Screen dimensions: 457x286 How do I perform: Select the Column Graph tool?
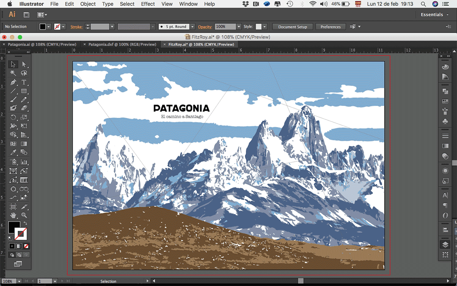pyautogui.click(x=24, y=162)
